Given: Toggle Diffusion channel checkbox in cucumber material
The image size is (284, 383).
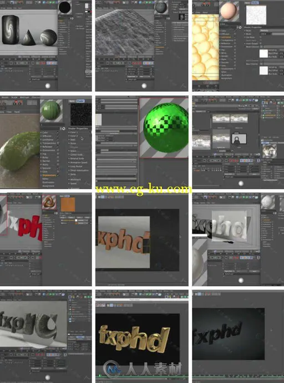Looking at the screenshot, I should (58, 136).
